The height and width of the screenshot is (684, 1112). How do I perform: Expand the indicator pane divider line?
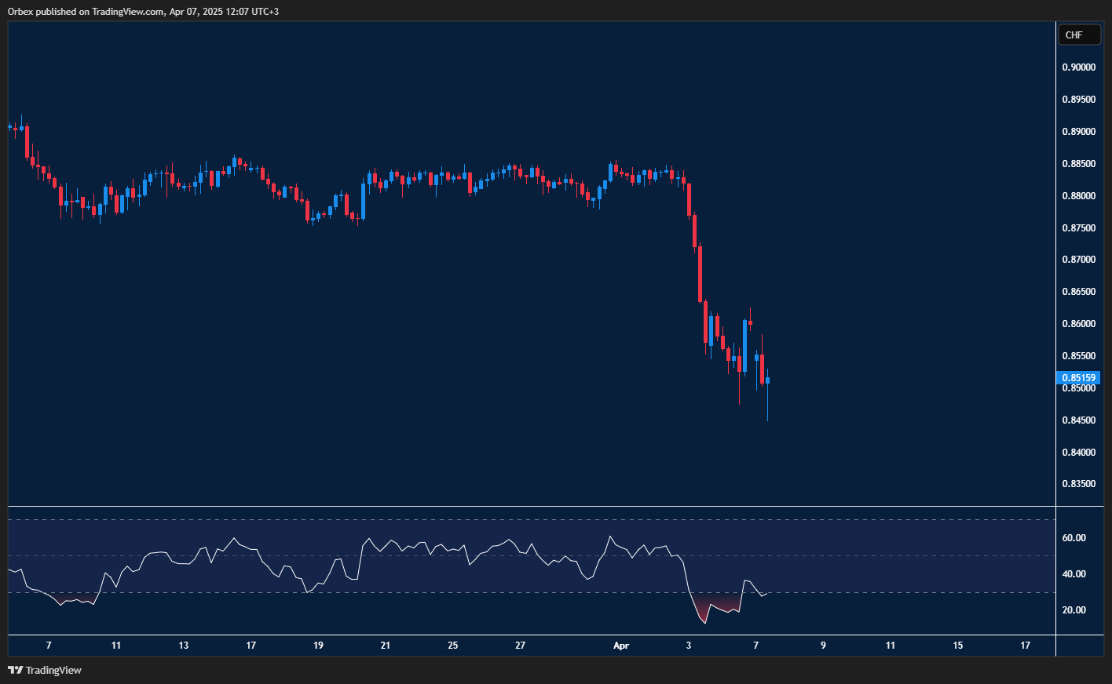tap(526, 506)
